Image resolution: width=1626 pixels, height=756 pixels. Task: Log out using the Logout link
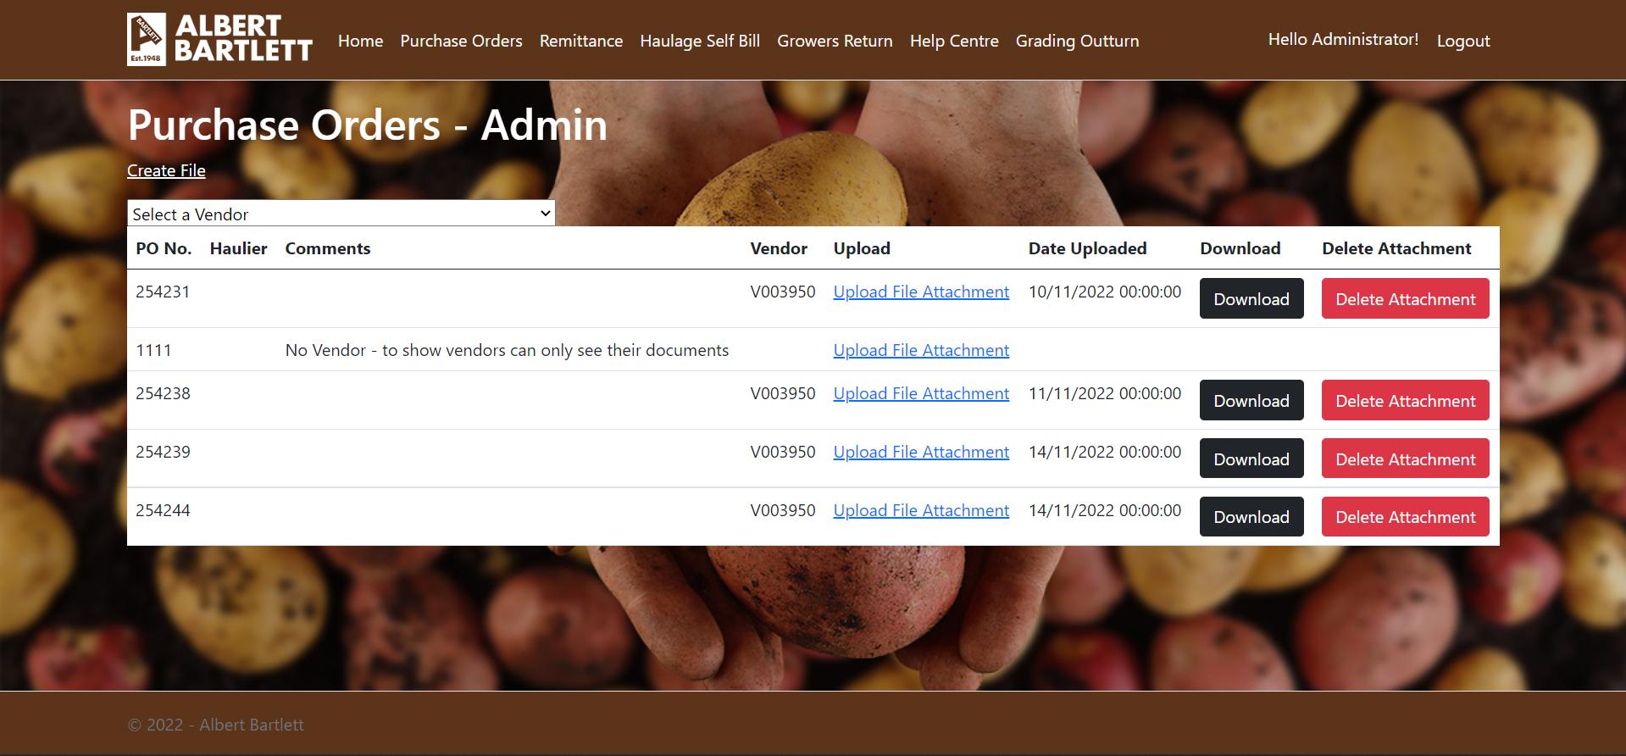tap(1463, 41)
